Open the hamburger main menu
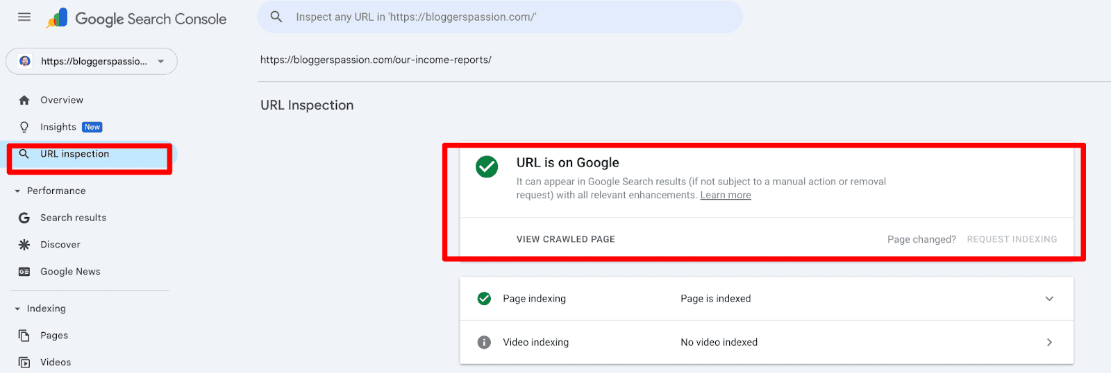 (x=24, y=17)
